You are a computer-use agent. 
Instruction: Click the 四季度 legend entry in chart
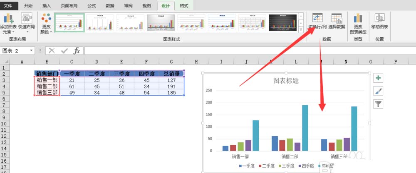307,166
